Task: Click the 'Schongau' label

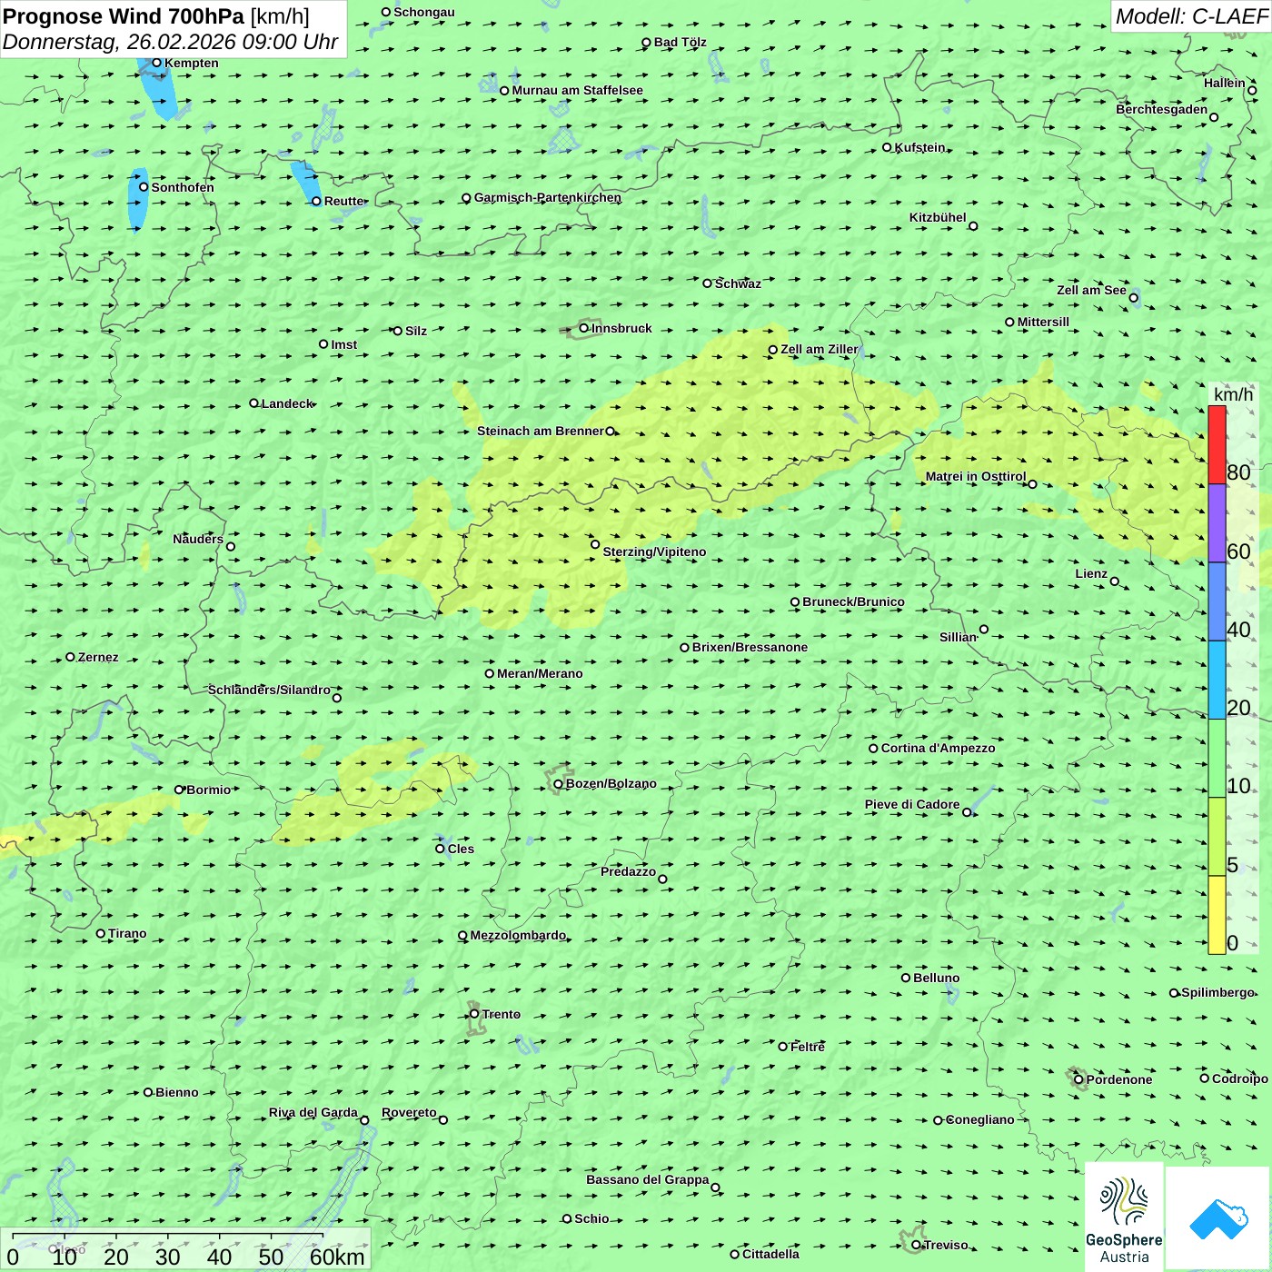Action: click(x=424, y=12)
